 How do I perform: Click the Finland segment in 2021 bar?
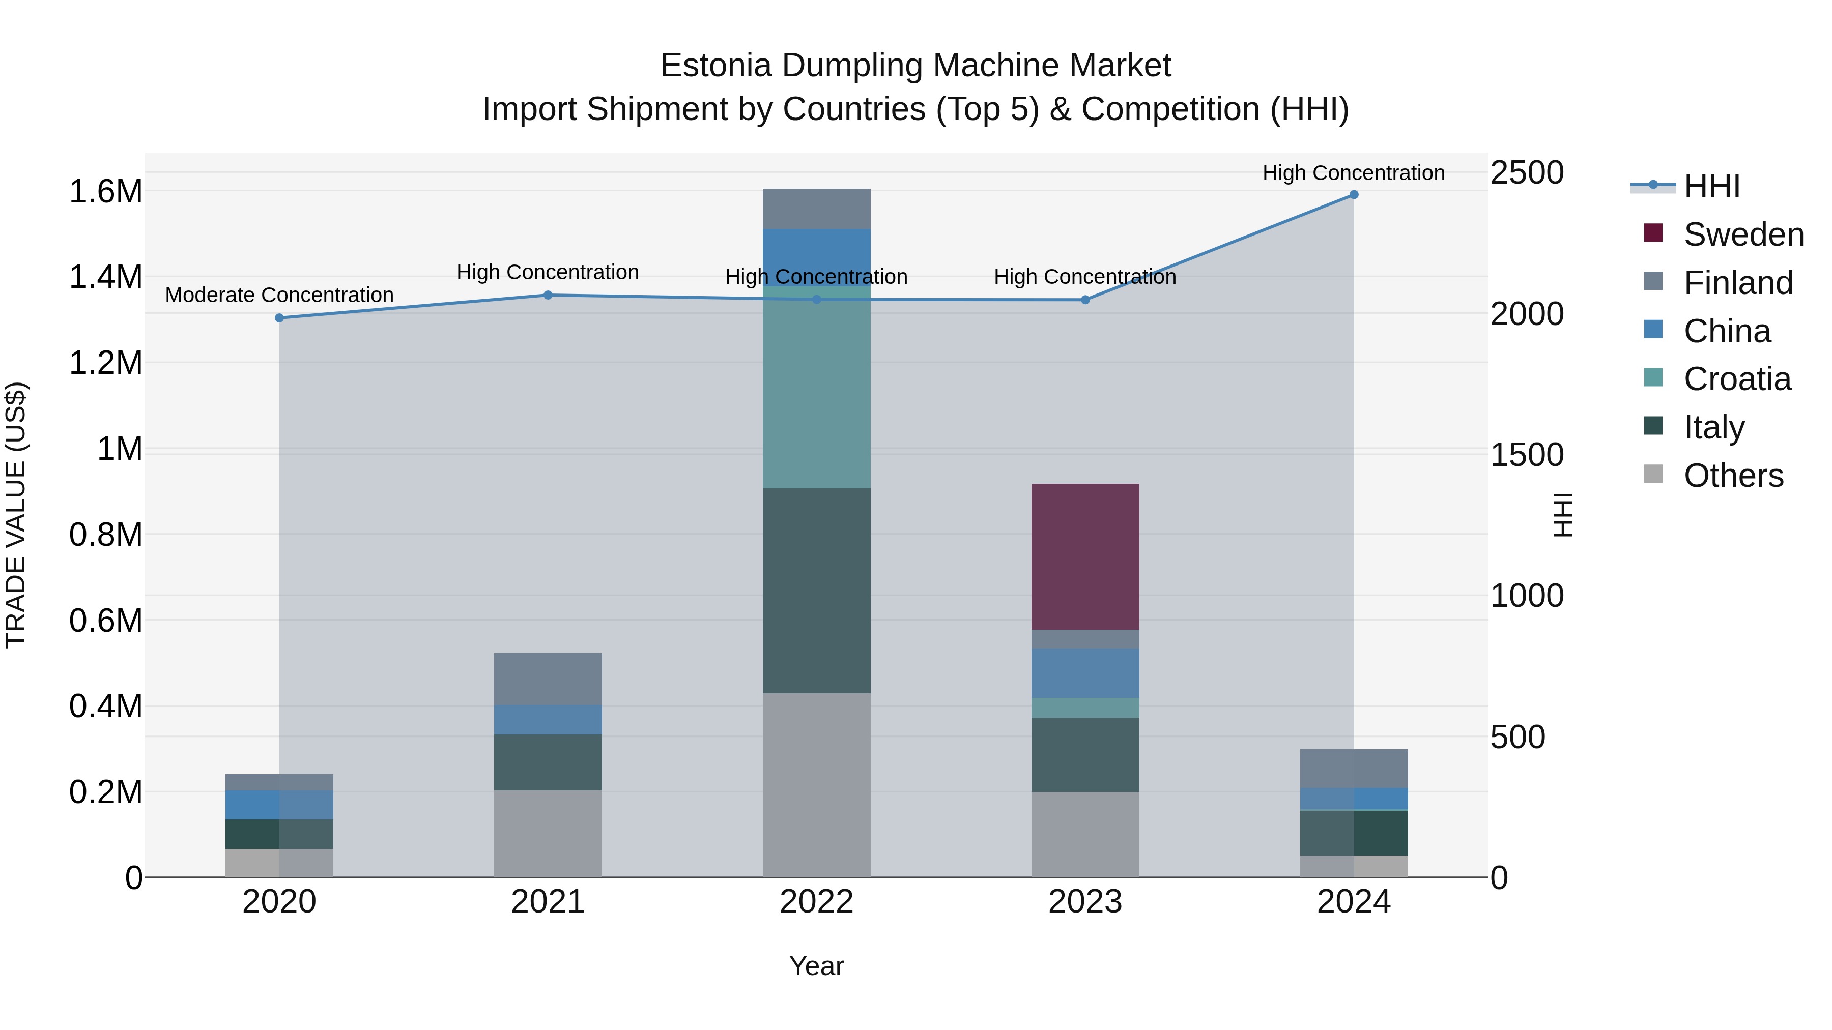click(x=548, y=679)
